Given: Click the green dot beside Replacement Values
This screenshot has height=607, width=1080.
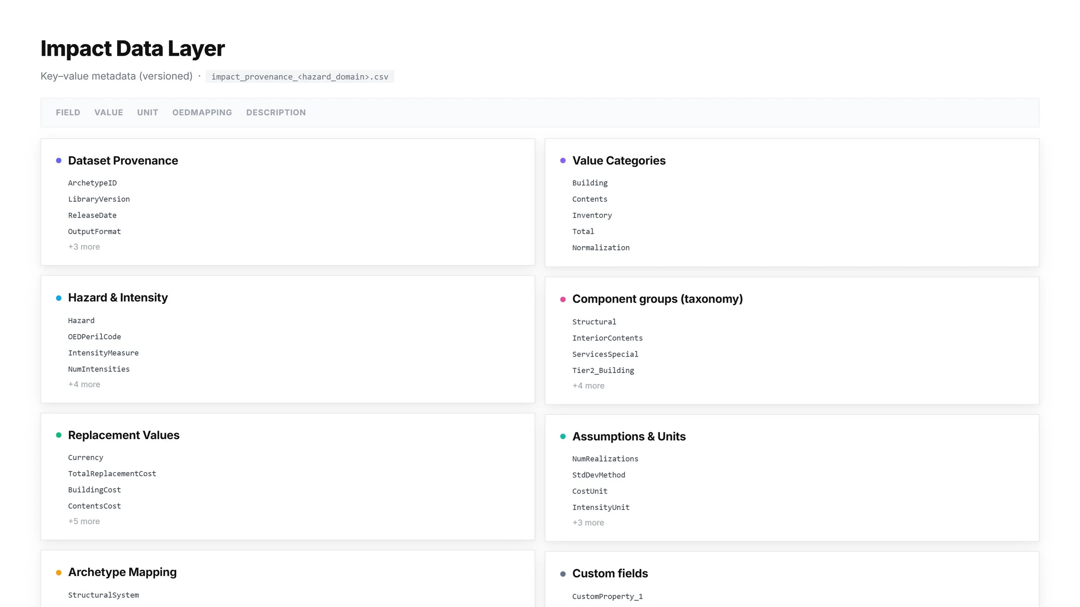Looking at the screenshot, I should coord(59,435).
